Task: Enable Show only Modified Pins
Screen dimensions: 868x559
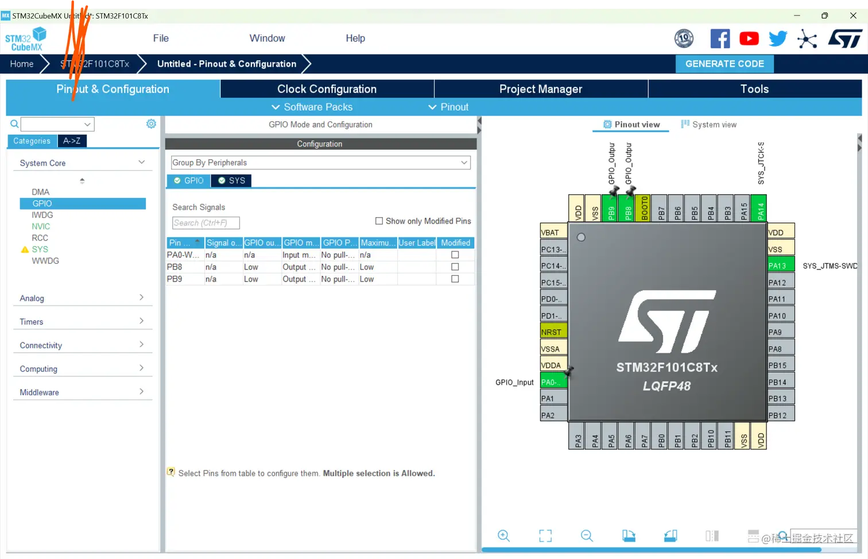Action: [x=379, y=221]
